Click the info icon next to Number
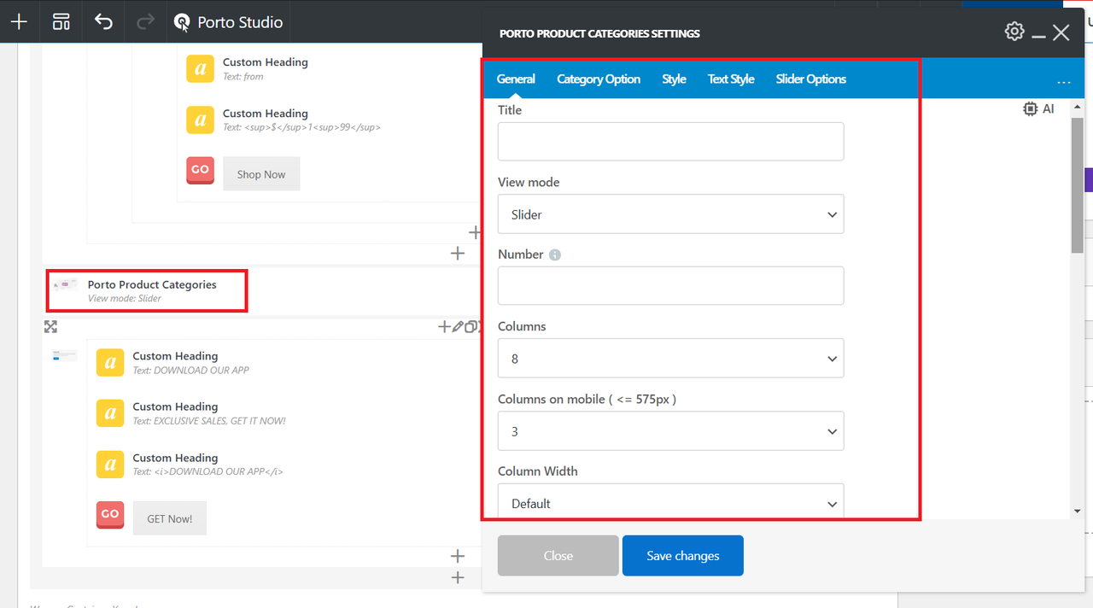This screenshot has width=1093, height=608. (x=555, y=254)
